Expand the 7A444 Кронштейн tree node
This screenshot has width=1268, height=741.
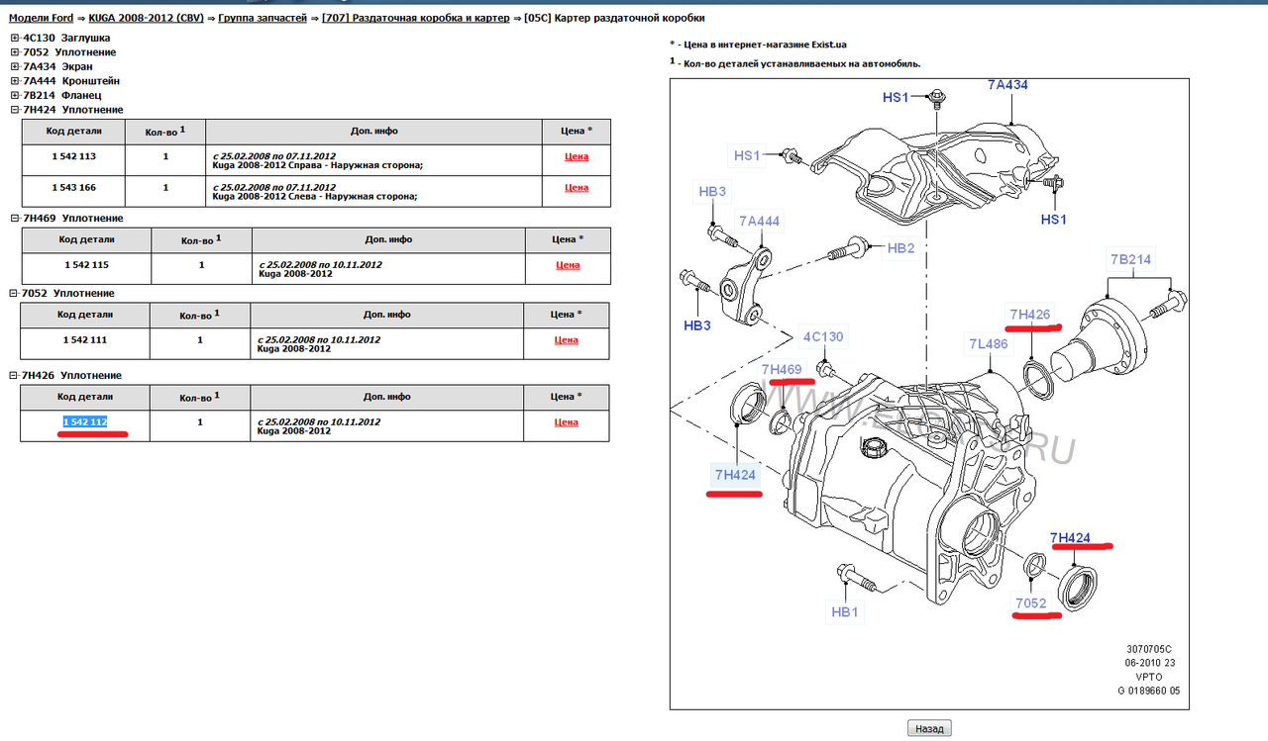(15, 81)
